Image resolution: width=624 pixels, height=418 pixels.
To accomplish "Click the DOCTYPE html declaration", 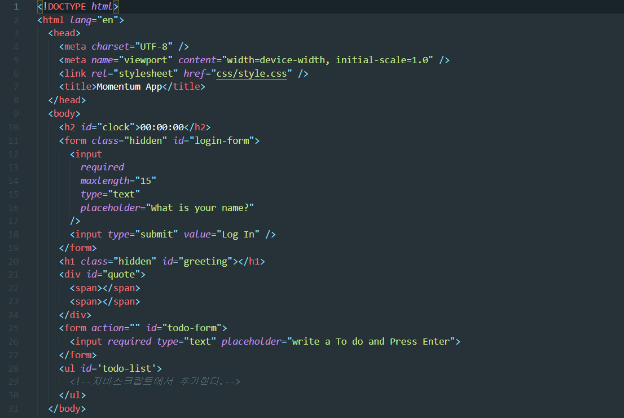I will [x=78, y=7].
